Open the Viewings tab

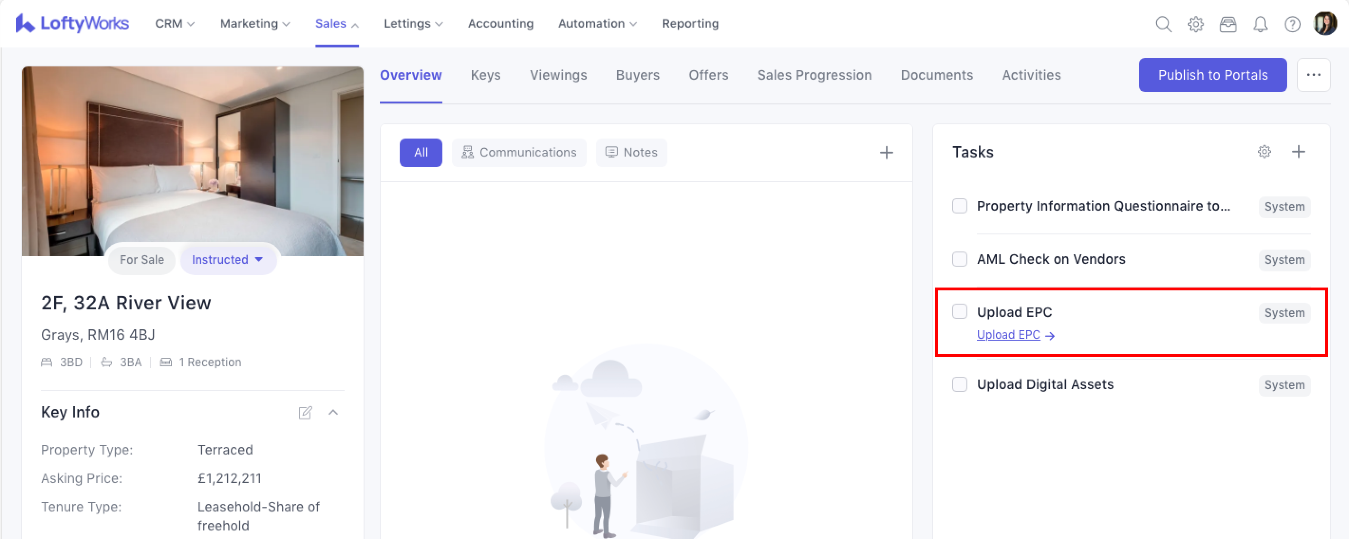click(x=558, y=75)
